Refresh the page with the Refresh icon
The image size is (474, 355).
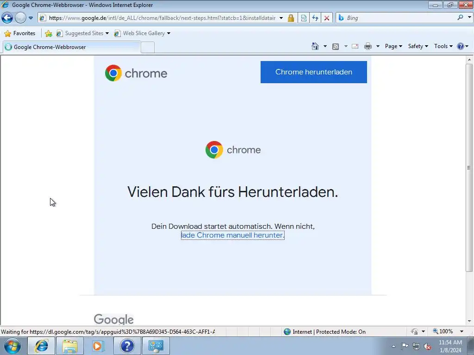click(315, 18)
